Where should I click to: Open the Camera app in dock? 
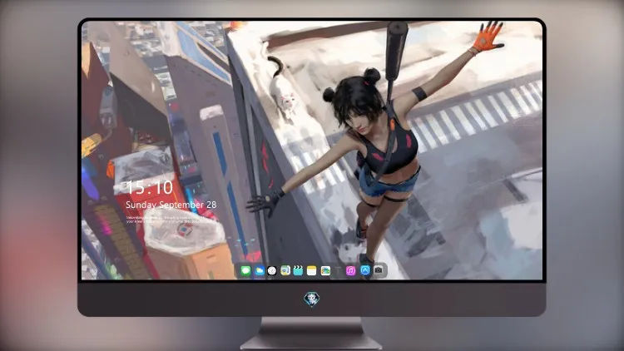(379, 270)
